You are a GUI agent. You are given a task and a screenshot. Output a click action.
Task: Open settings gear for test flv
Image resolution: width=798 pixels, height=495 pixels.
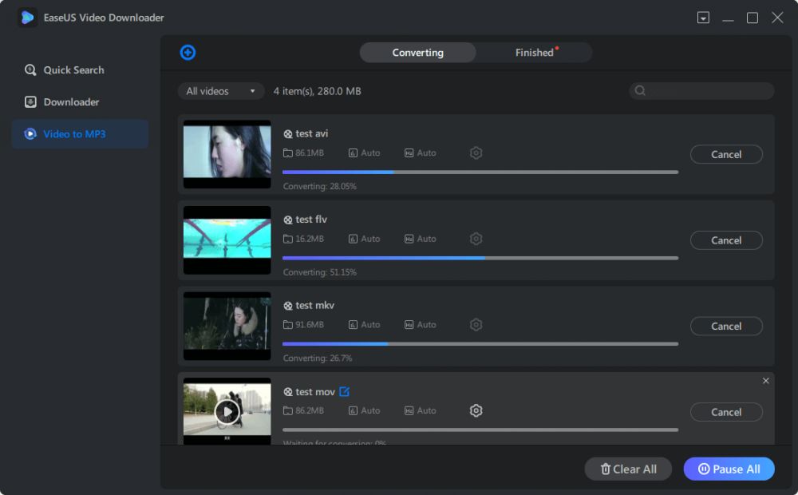tap(476, 239)
